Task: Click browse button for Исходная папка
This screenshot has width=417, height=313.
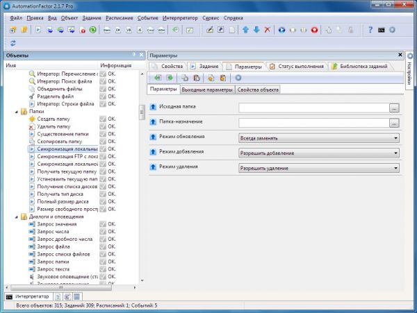Action: [394, 108]
